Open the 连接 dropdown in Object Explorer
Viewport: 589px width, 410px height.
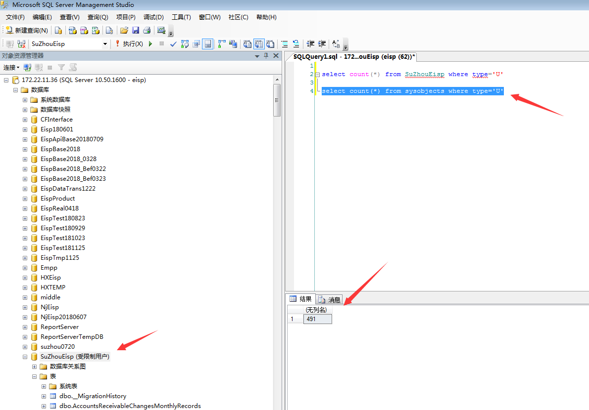point(11,68)
